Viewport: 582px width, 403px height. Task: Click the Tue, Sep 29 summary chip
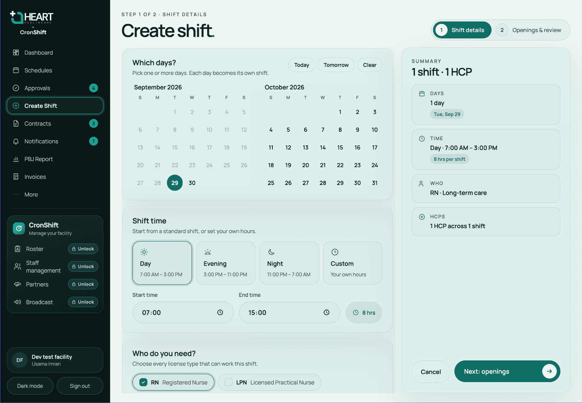pyautogui.click(x=447, y=114)
